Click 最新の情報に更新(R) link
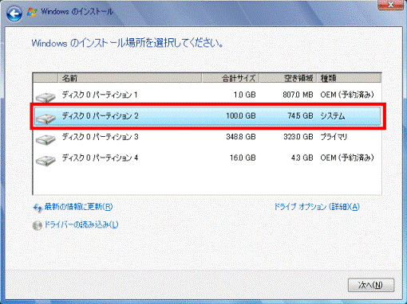The image size is (407, 304). 78,207
